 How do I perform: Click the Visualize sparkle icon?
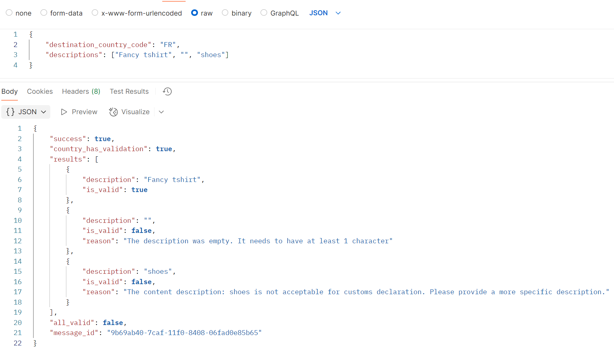coord(113,112)
